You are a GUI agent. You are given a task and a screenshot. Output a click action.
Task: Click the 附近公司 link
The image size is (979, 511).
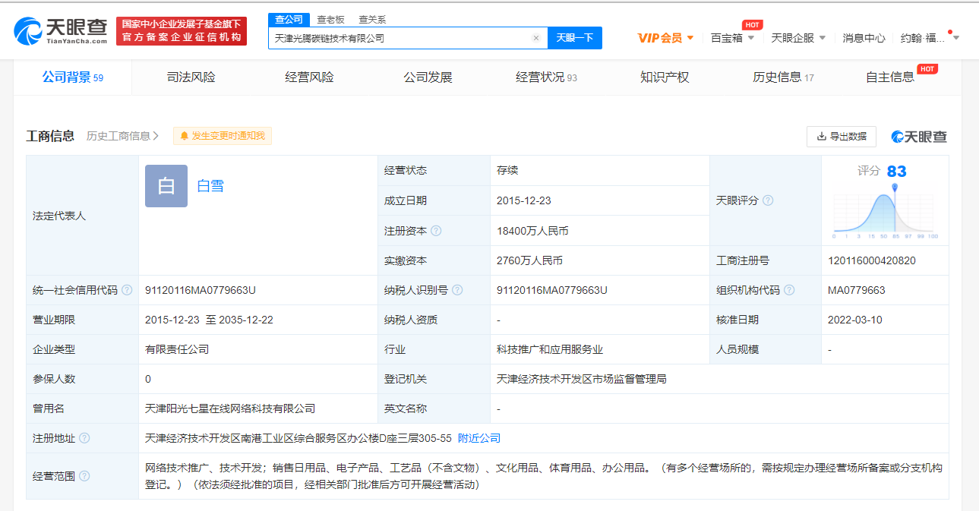point(479,438)
